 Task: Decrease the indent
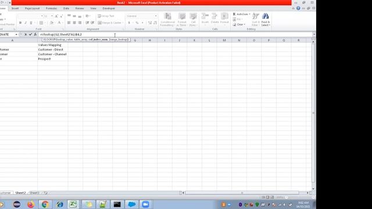[x=87, y=23]
